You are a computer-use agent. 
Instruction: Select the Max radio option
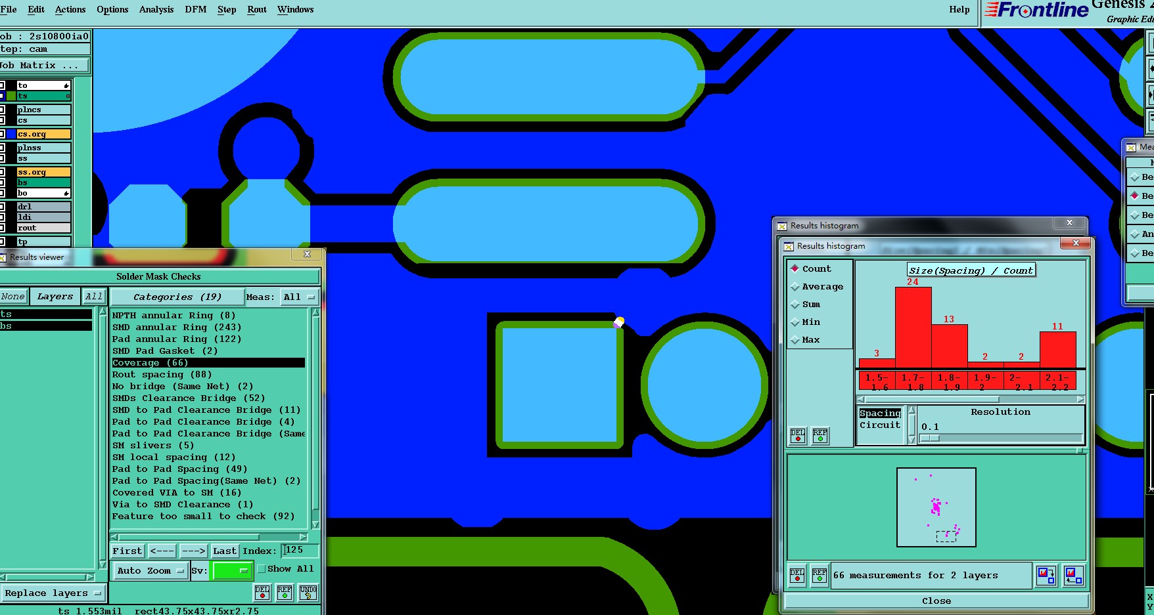(795, 339)
